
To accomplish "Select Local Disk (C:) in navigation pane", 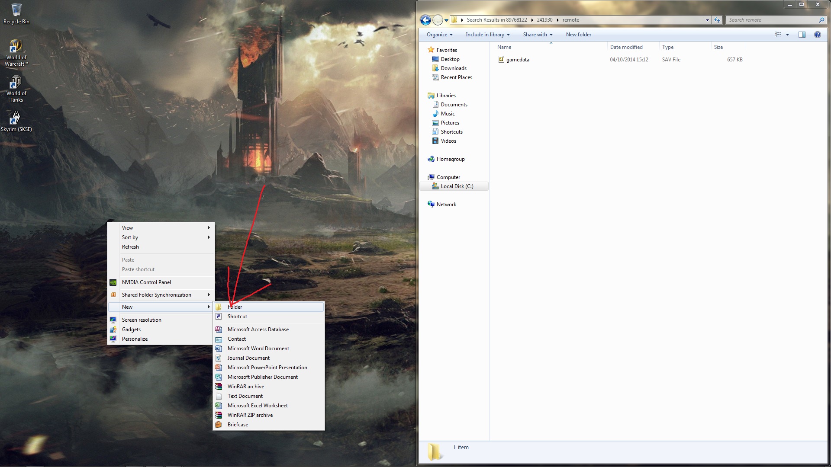I will pos(457,186).
